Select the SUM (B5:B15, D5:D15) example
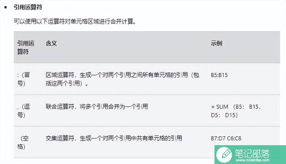The width and height of the screenshot is (286, 164). coord(236,111)
